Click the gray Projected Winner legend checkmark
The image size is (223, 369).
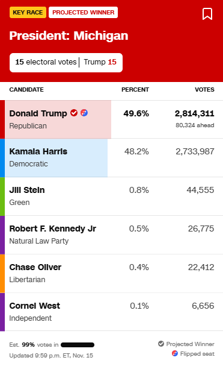(161, 344)
